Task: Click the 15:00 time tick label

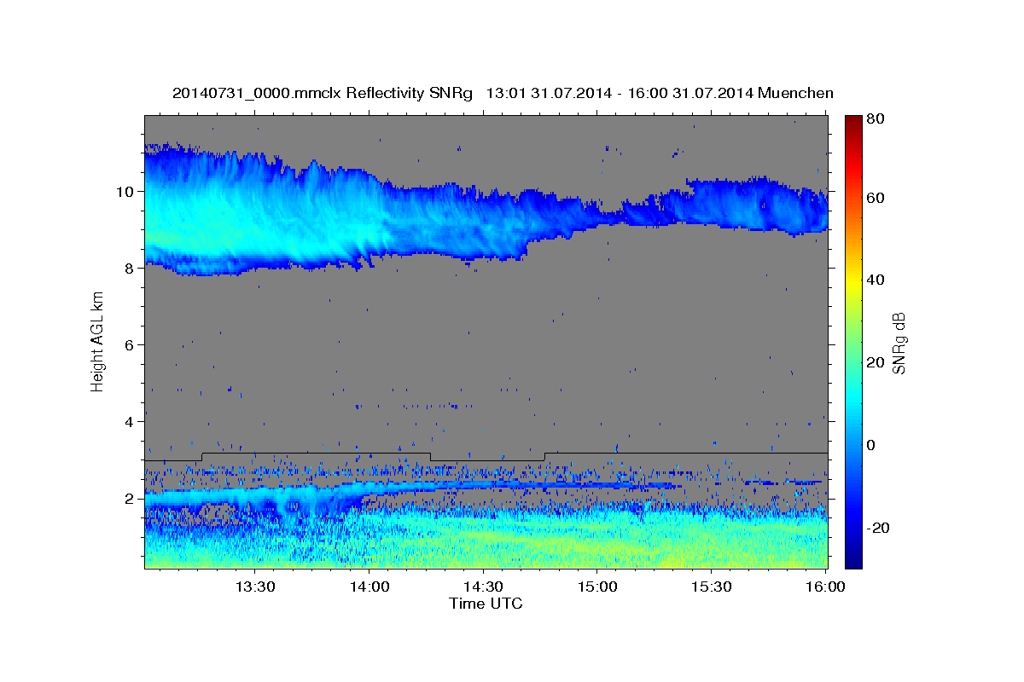Action: click(596, 587)
